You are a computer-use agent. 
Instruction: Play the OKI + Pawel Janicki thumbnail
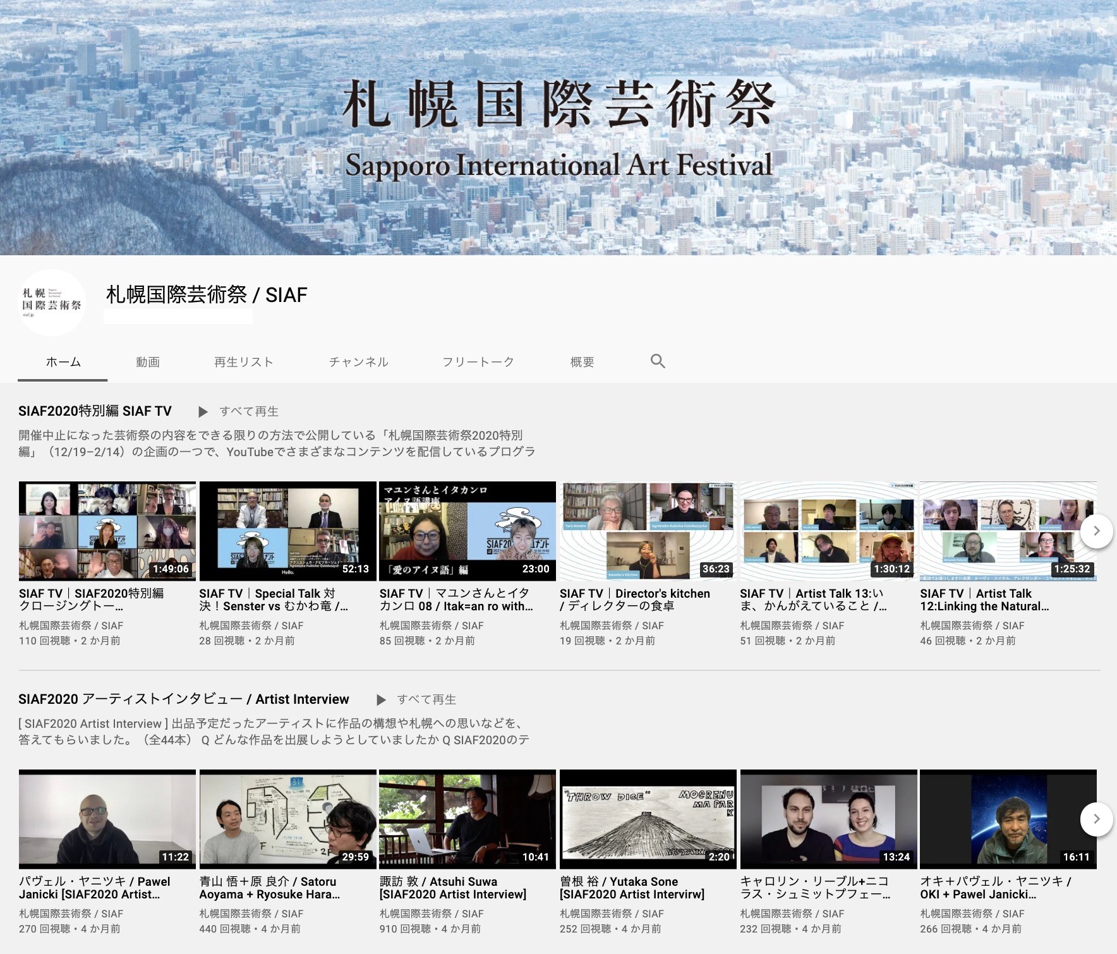tap(1008, 819)
